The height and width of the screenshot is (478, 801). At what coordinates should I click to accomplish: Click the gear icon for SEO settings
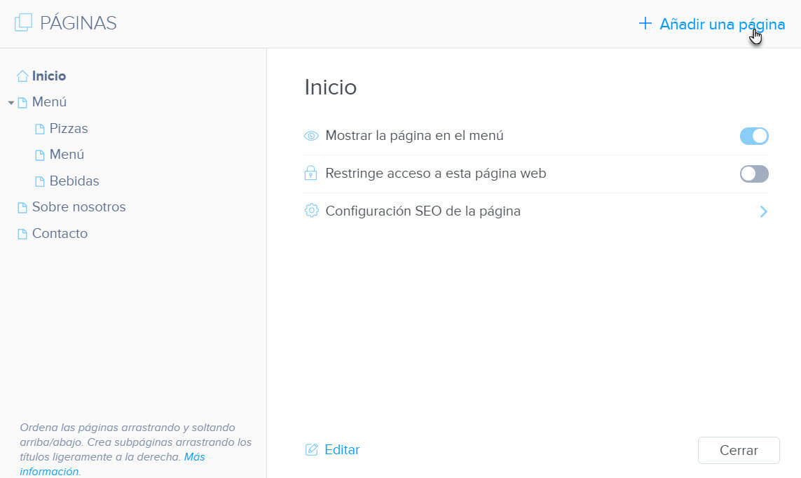311,211
